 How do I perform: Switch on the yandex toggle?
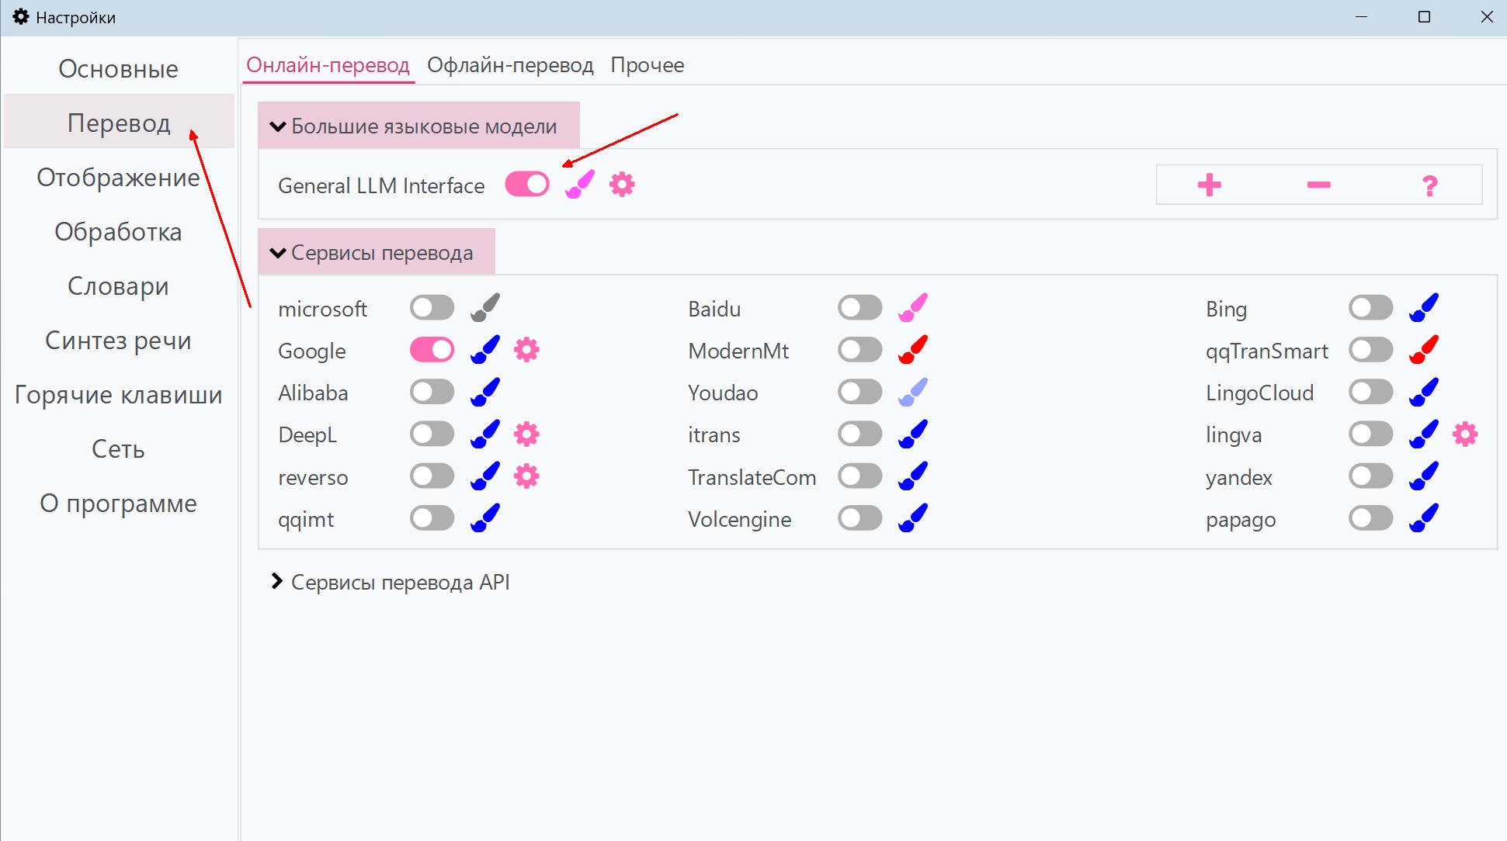tap(1371, 476)
